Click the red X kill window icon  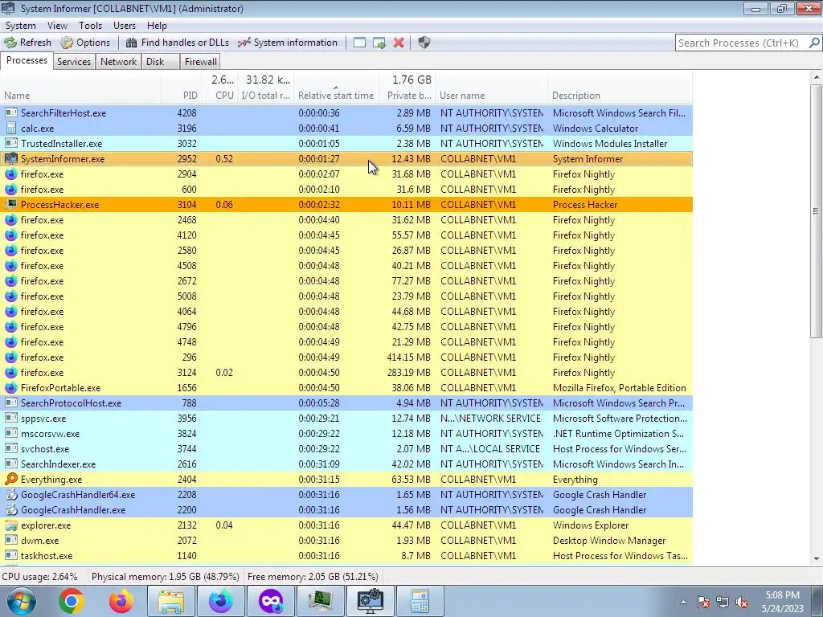click(399, 43)
